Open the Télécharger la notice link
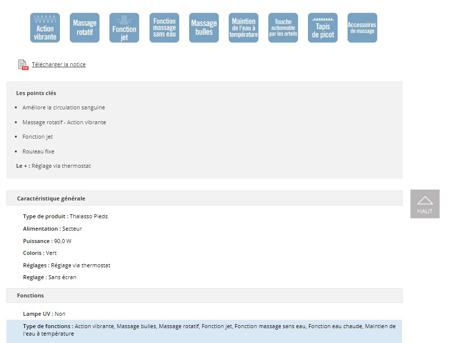Screen dimensions: 453x343 (58, 64)
